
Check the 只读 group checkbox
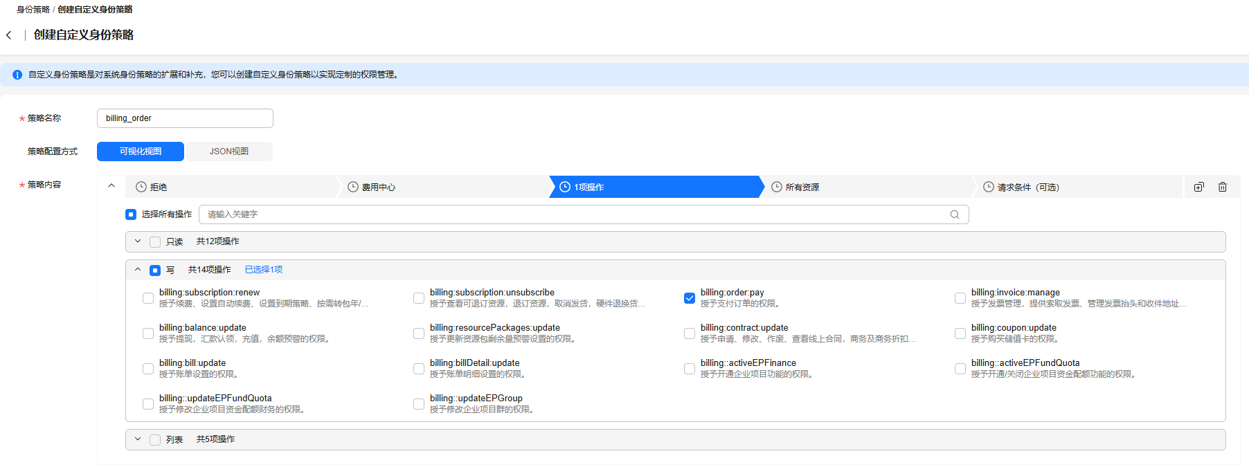pos(155,242)
